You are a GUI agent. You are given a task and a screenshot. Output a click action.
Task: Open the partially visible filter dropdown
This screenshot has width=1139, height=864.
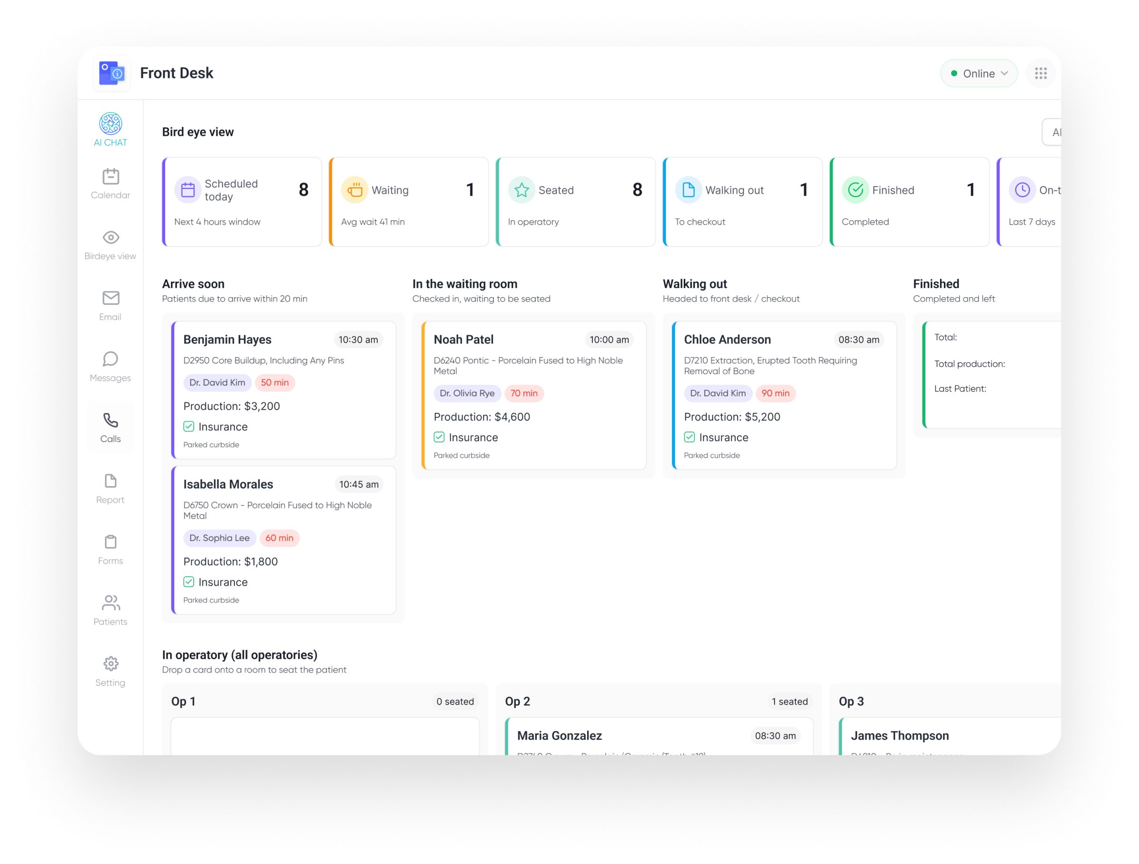[1052, 132]
